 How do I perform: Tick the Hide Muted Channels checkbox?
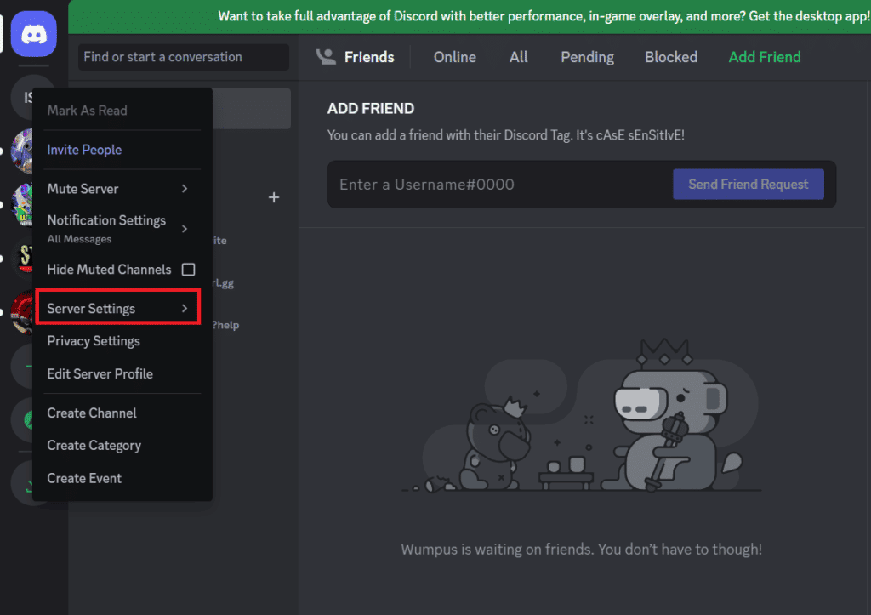(188, 270)
